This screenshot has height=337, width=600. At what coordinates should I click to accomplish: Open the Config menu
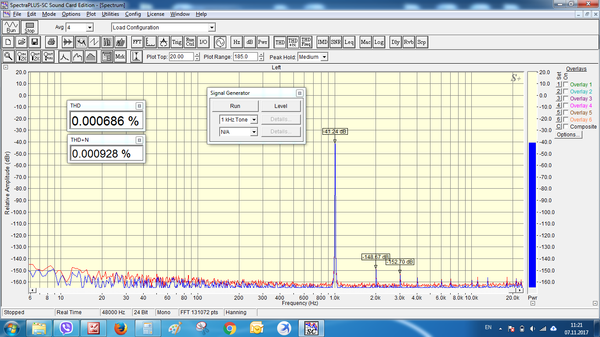pyautogui.click(x=133, y=14)
